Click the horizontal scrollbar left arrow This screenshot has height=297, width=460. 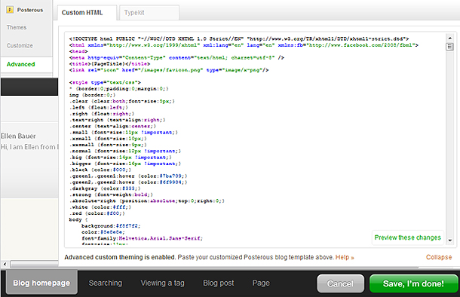click(5, 264)
